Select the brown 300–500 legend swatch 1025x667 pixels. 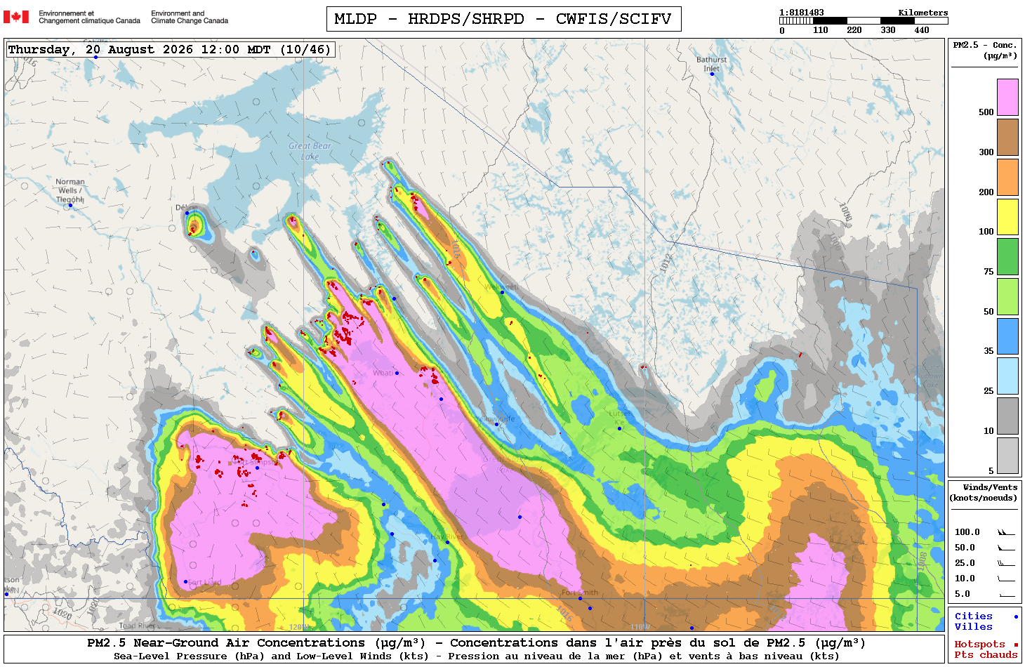tap(1007, 137)
